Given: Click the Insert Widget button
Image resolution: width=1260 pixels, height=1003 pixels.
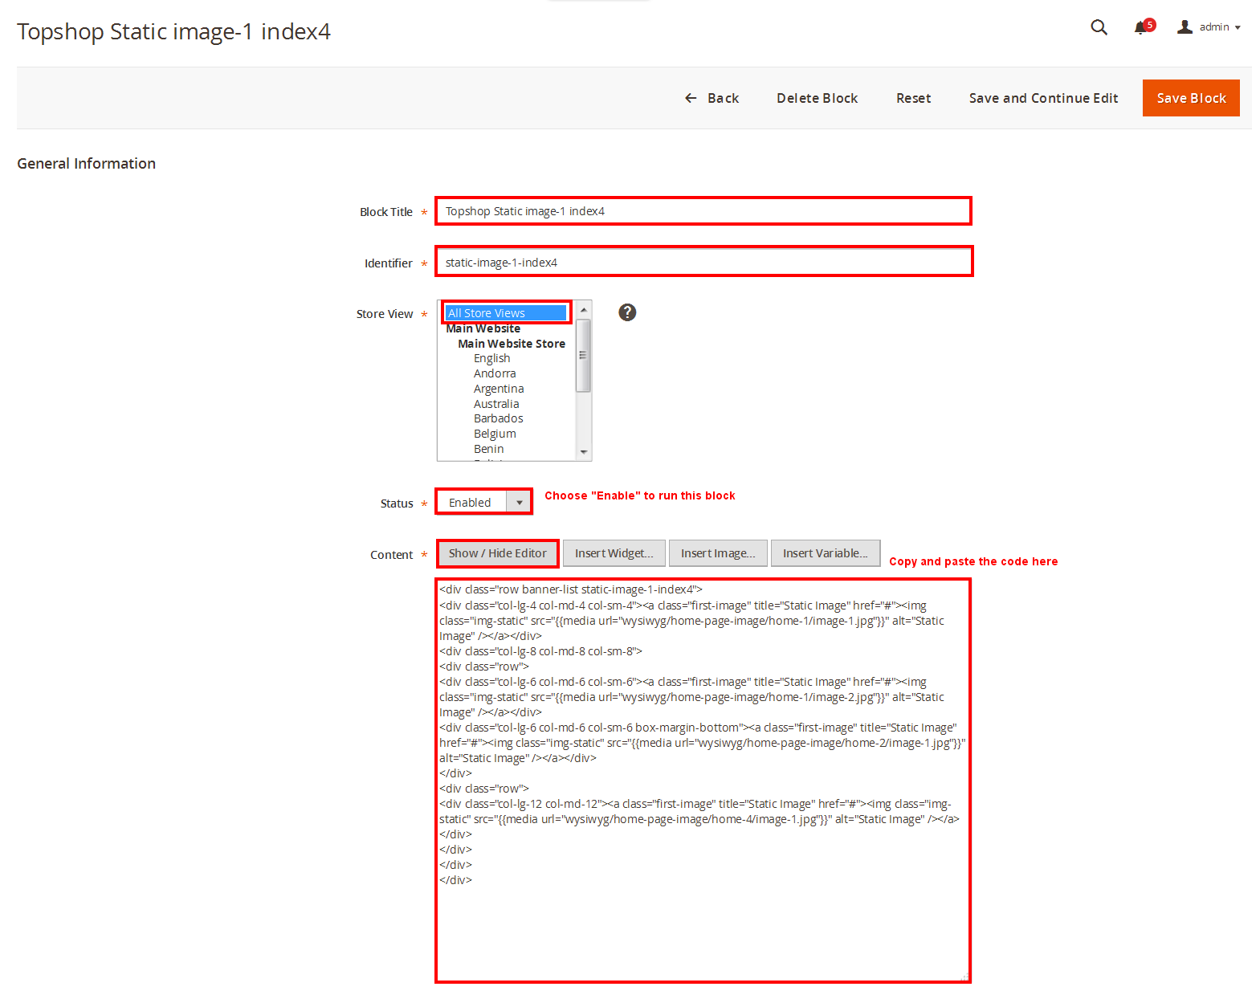Looking at the screenshot, I should 614,553.
